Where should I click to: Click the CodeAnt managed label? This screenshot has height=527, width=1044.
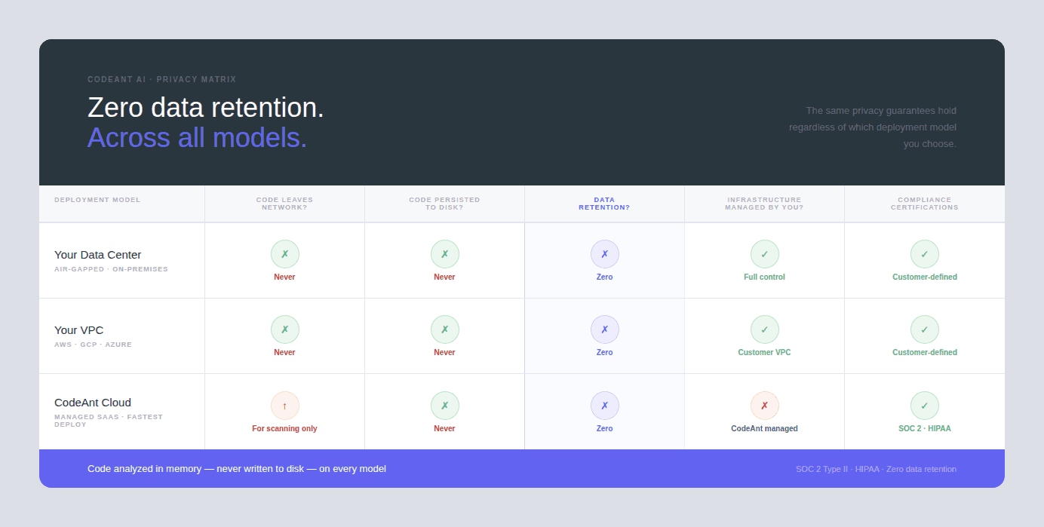coord(764,428)
